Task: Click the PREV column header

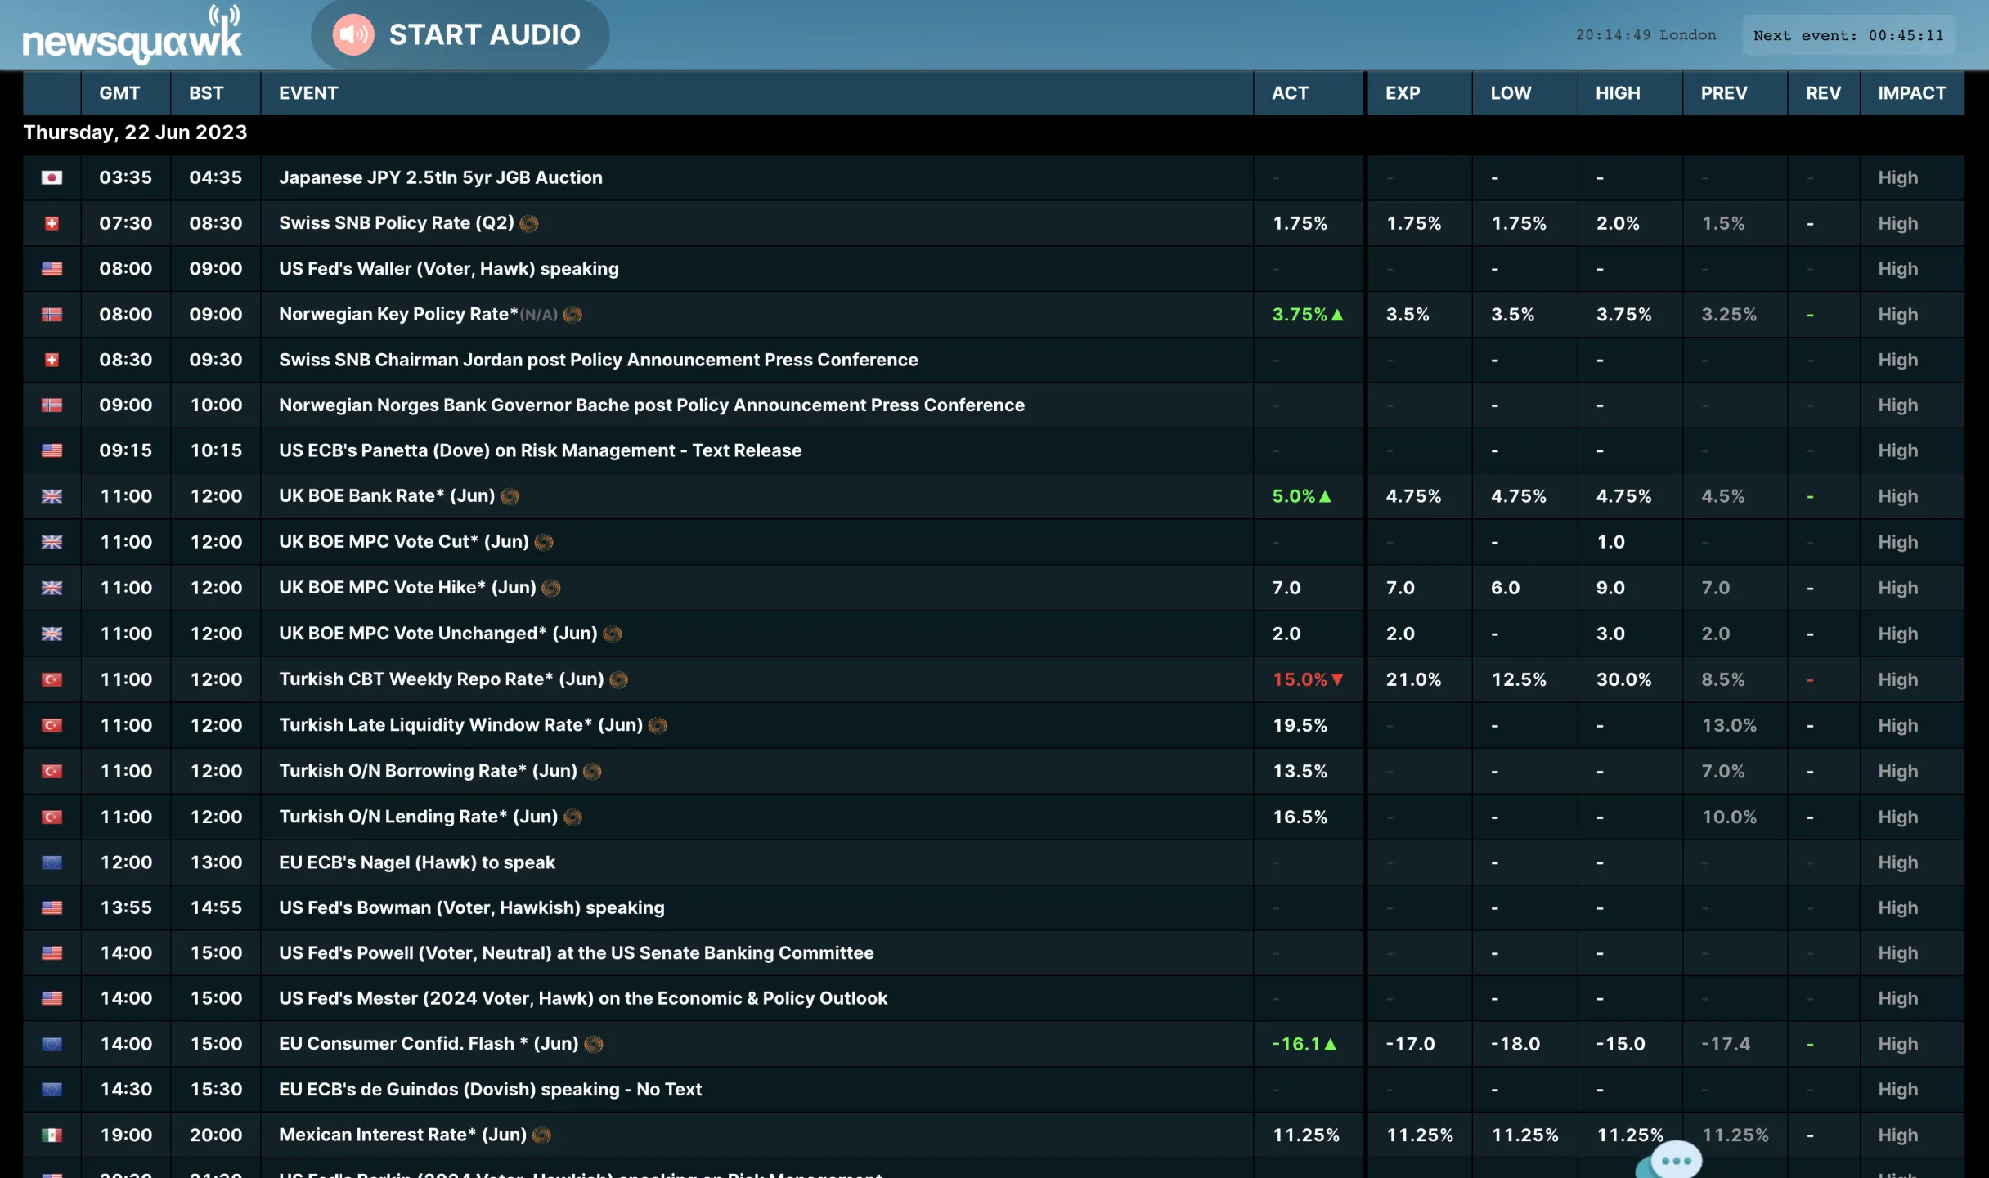Action: pos(1723,93)
